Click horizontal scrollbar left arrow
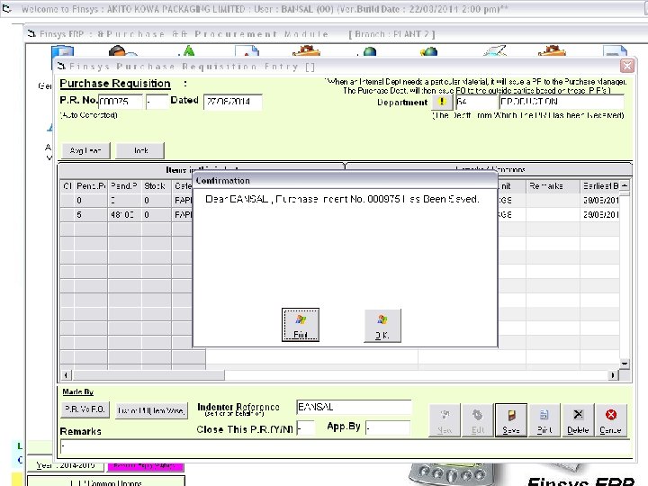This screenshot has height=486, width=648. click(66, 374)
